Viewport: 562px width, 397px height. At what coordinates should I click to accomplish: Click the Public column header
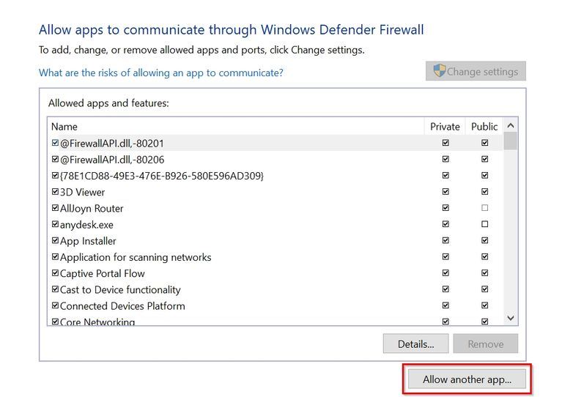point(484,127)
